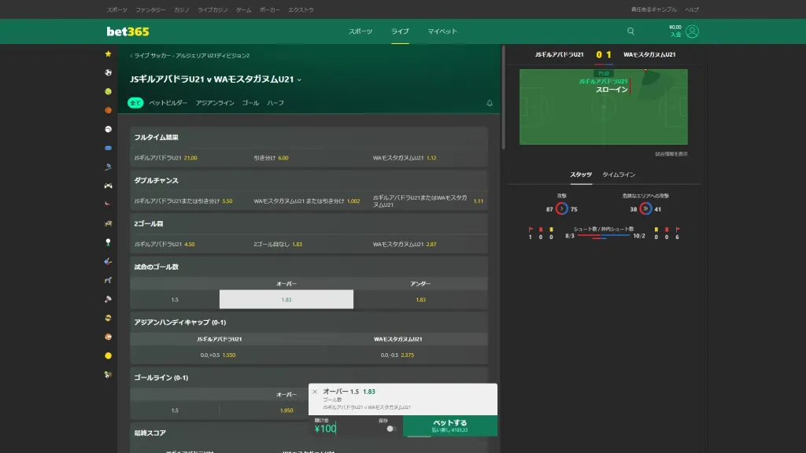806x453 pixels.
Task: Open the user account profile icon
Action: click(692, 31)
